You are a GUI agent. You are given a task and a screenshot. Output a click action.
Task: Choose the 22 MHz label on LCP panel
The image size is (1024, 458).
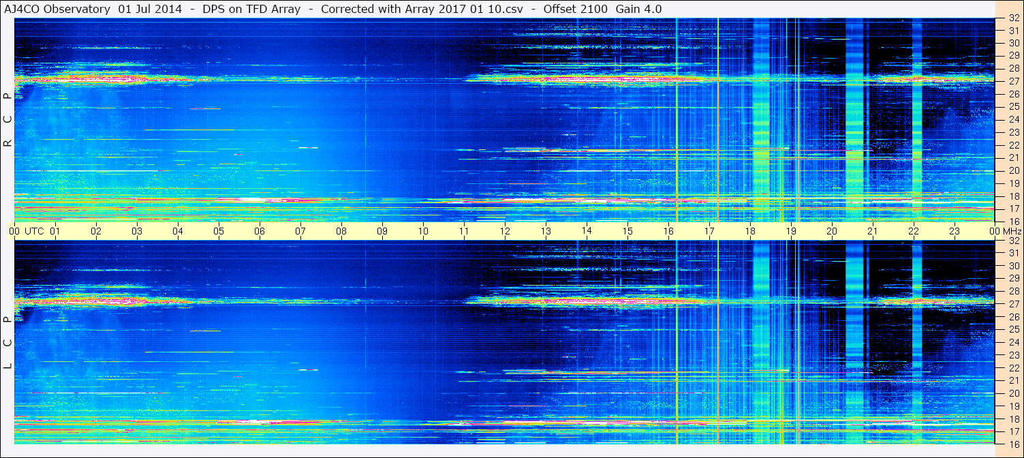[1013, 368]
